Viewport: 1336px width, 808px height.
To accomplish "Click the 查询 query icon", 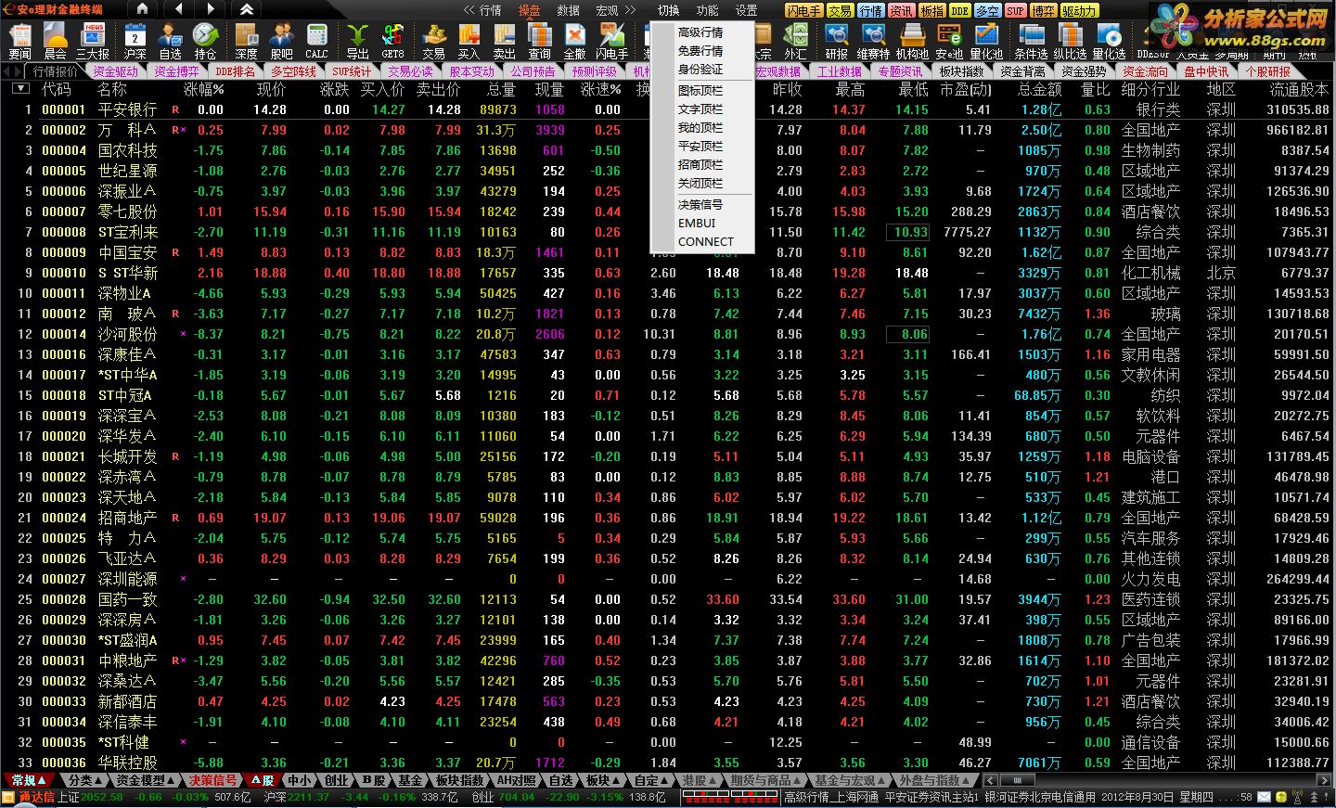I will 539,42.
